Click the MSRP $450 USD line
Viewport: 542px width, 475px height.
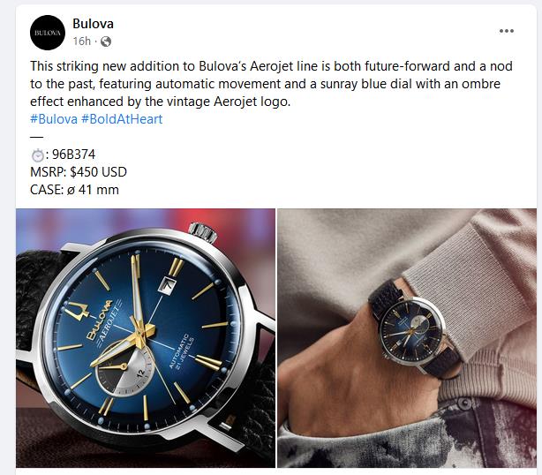click(x=79, y=172)
